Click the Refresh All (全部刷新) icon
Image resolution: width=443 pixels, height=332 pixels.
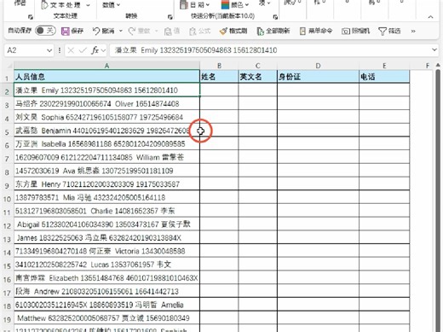coord(260,31)
